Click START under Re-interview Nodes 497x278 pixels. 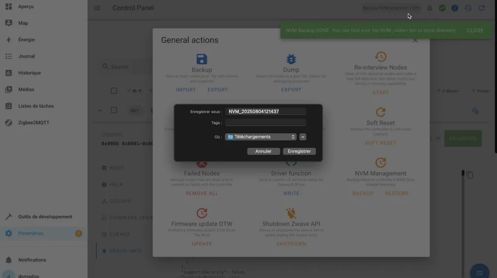pos(381,92)
